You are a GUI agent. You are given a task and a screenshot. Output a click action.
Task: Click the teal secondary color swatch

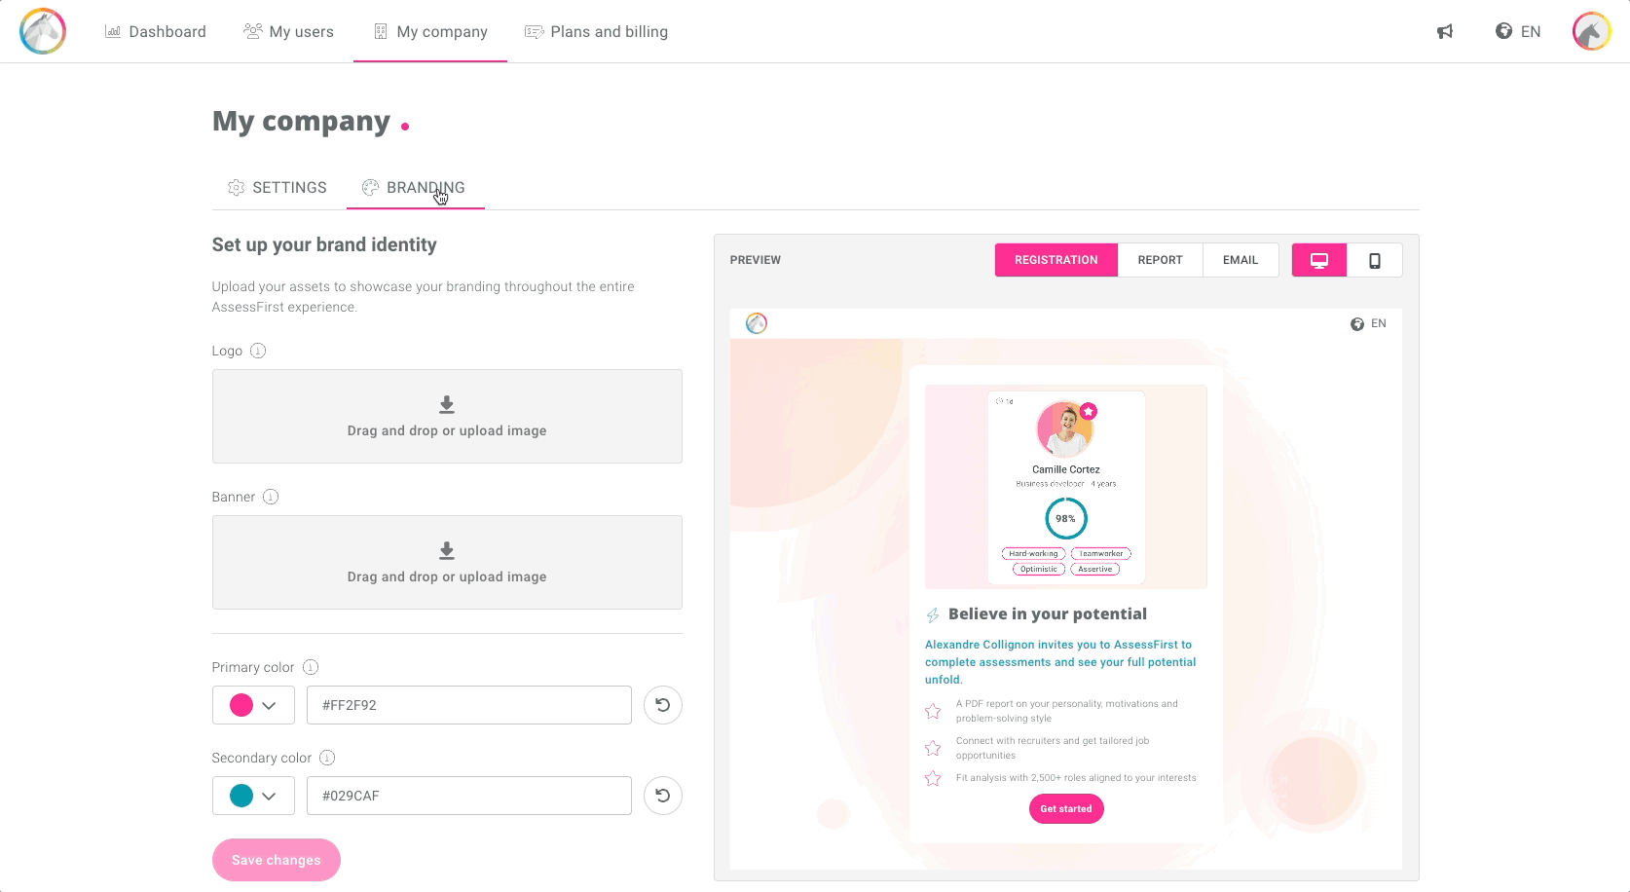[241, 796]
